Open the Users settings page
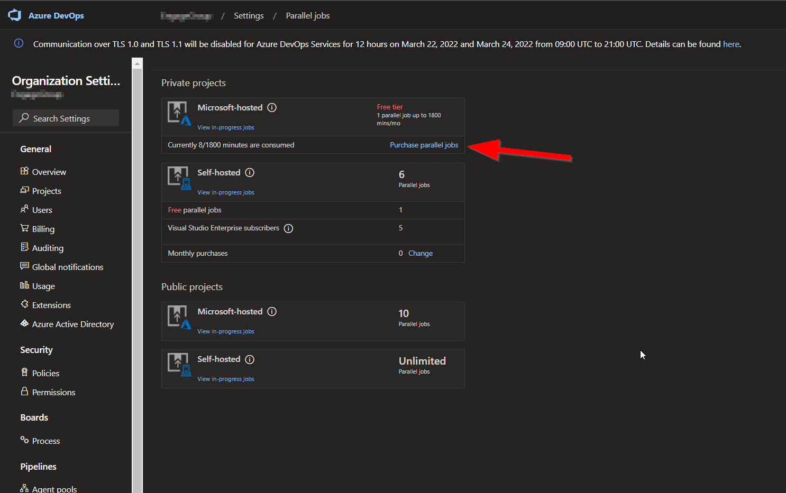Image resolution: width=786 pixels, height=493 pixels. point(42,210)
